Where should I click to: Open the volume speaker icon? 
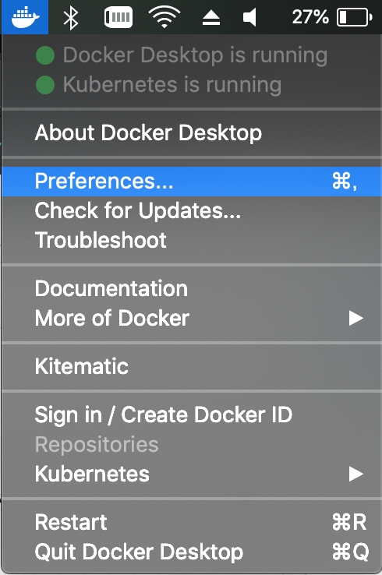pos(249,18)
